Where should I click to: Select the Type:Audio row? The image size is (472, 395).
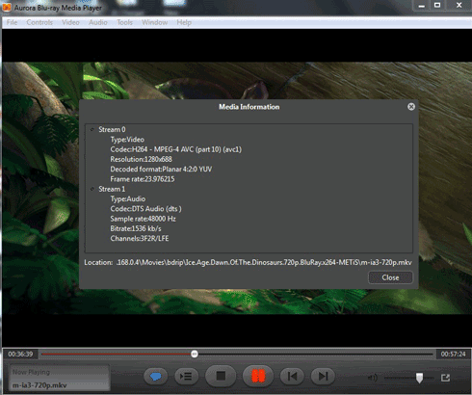click(128, 198)
